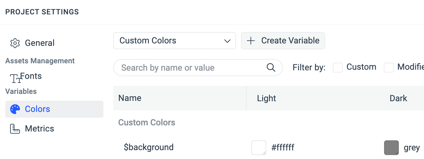Click the Metrics ruler icon
Image resolution: width=424 pixels, height=159 pixels.
(15, 129)
